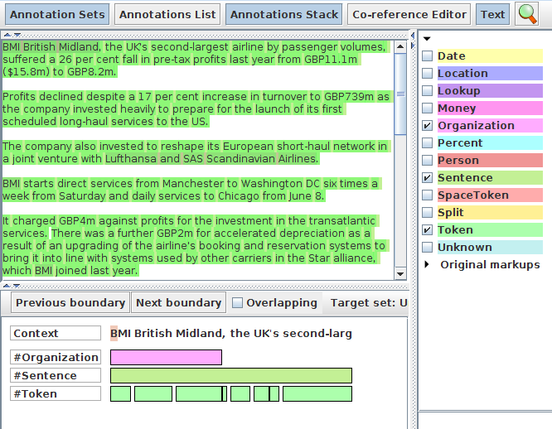This screenshot has height=429, width=552.
Task: Select the first Token annotation block
Action: pos(120,394)
